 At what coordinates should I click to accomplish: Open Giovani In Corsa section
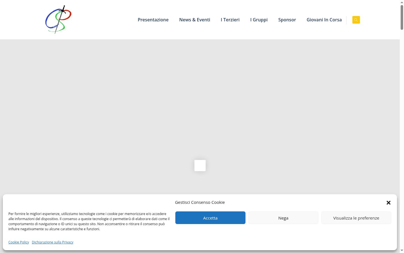coord(324,20)
